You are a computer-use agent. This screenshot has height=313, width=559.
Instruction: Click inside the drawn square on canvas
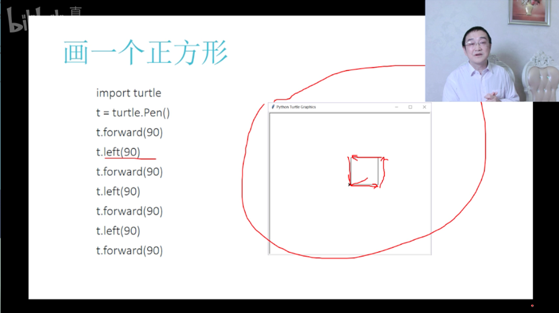tap(365, 171)
